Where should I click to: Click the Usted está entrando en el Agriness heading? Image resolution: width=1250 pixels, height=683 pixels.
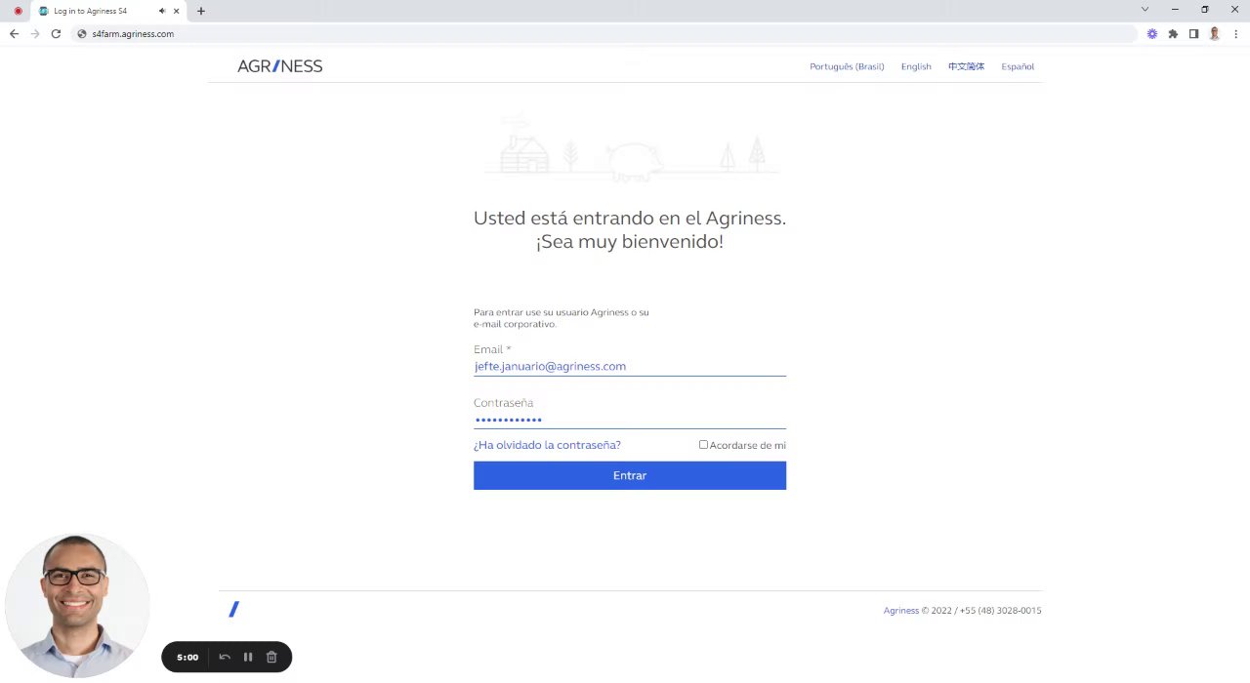pyautogui.click(x=630, y=218)
